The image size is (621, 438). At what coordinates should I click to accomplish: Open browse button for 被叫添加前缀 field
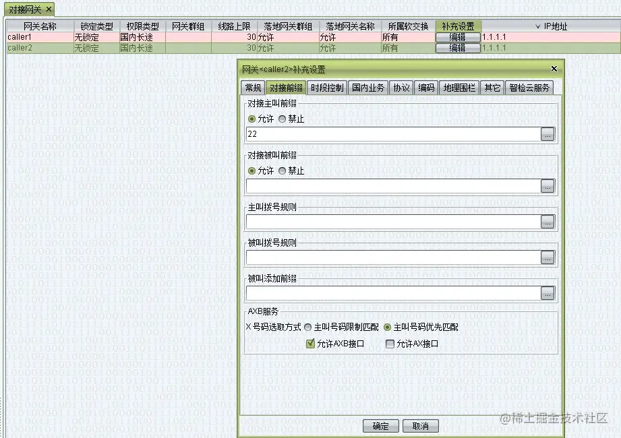pos(548,293)
